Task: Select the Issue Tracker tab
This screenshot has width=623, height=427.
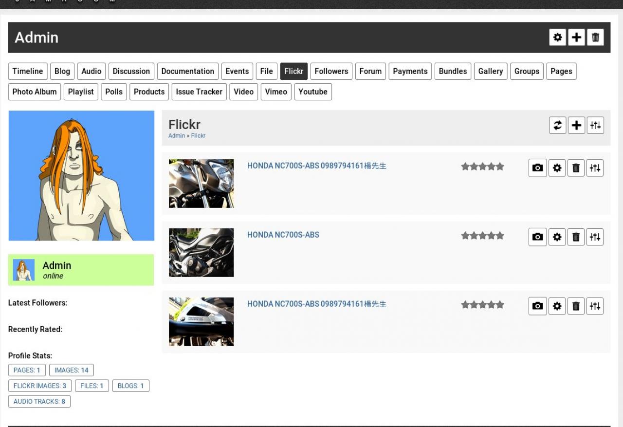Action: tap(199, 92)
